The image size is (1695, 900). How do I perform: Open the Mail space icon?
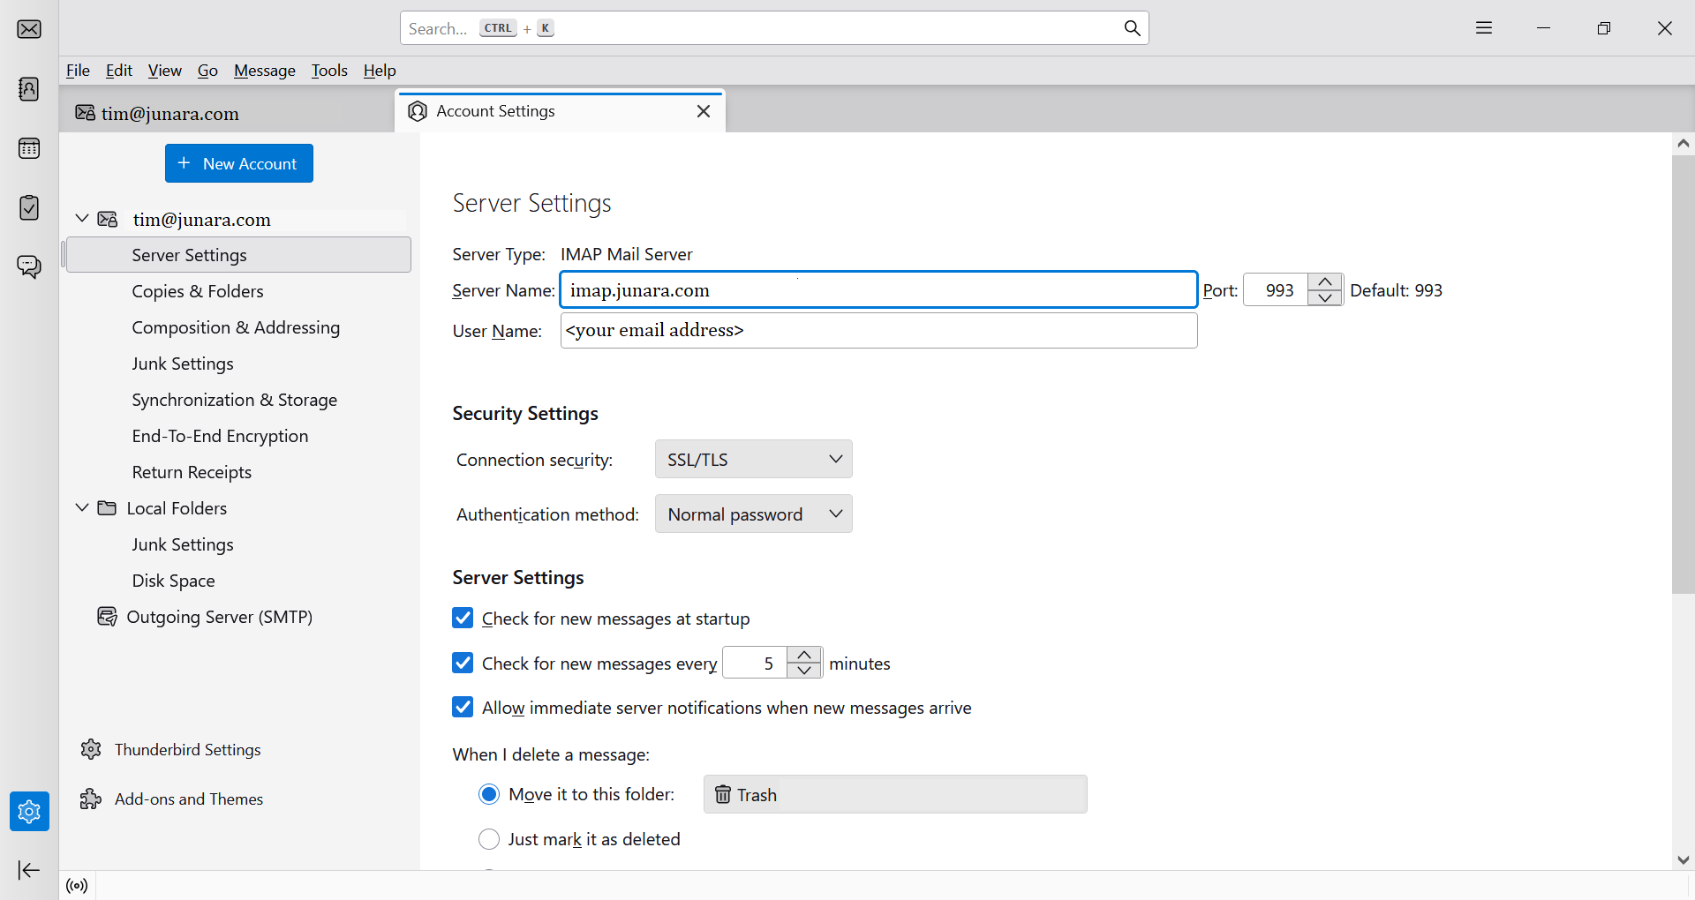pos(29,29)
